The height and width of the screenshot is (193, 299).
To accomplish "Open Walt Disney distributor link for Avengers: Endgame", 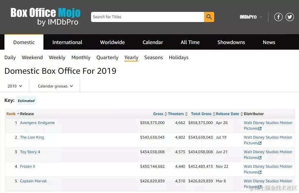I will pos(268,125).
